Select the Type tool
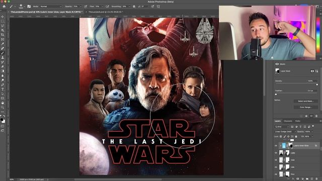 3,89
